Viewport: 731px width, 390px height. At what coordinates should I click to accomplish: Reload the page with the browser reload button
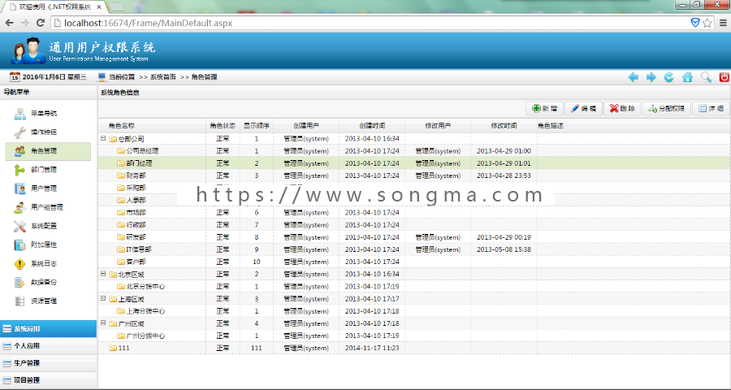pos(41,23)
